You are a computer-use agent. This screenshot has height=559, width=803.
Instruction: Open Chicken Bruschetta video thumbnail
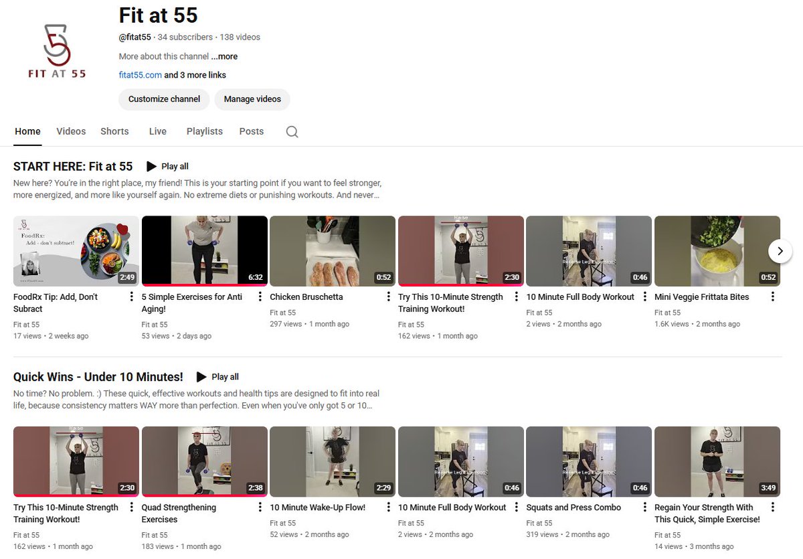(333, 251)
